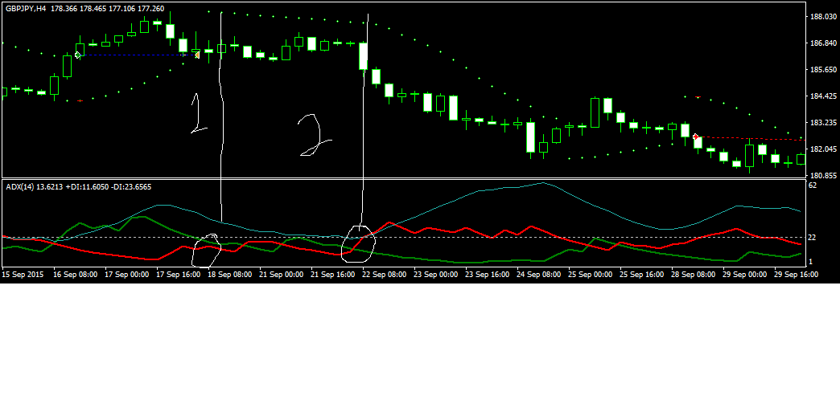This screenshot has width=840, height=416.
Task: Click the 15 Sep 2015 date label
Action: coord(23,274)
